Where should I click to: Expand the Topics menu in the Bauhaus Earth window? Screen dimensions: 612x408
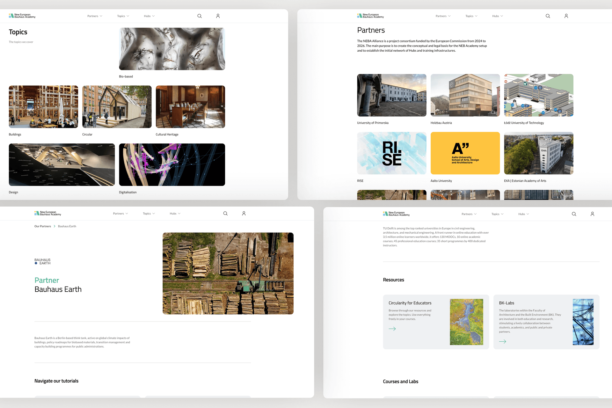coord(149,214)
